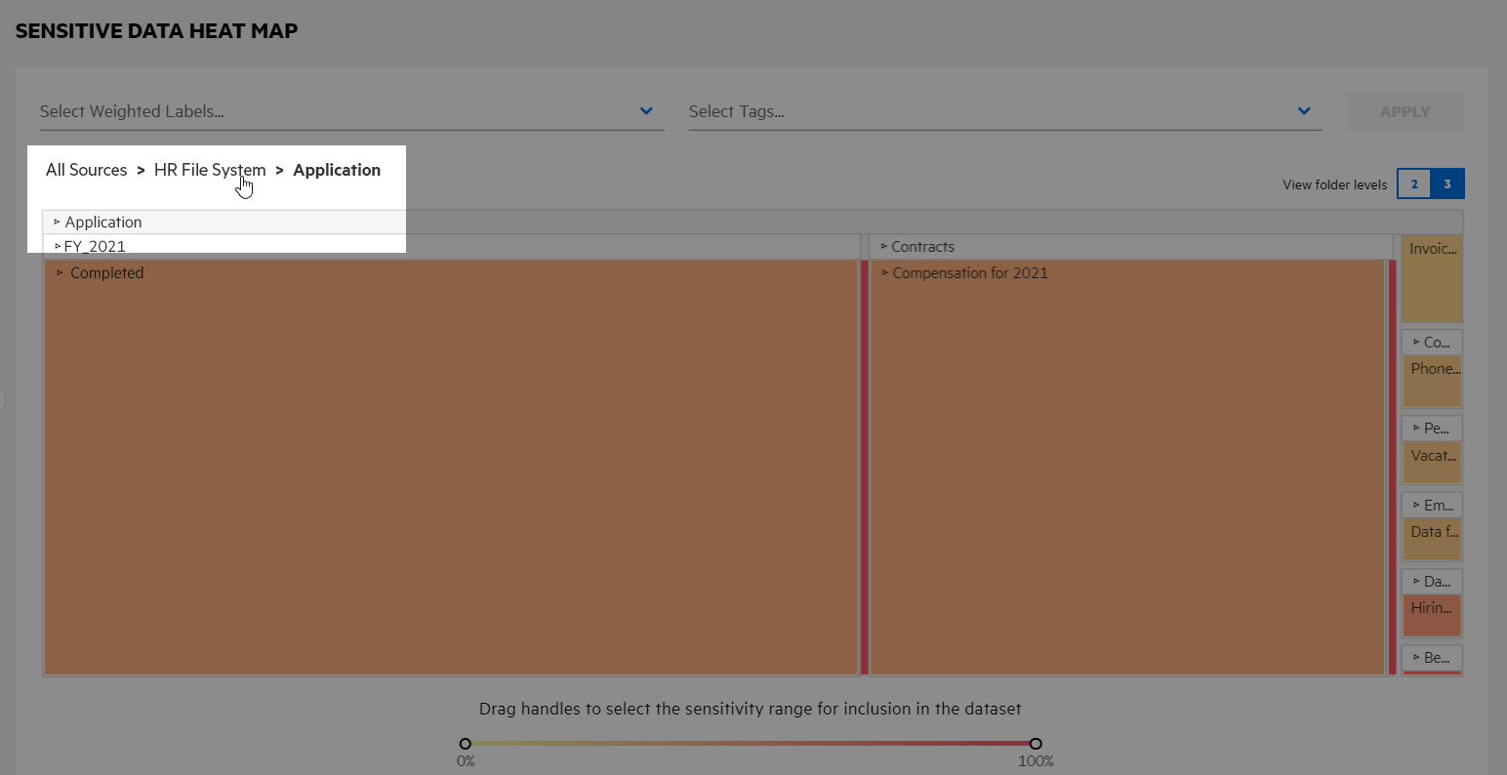The width and height of the screenshot is (1507, 775).
Task: Click the expand arrow icon beside Completed
Action: point(59,272)
